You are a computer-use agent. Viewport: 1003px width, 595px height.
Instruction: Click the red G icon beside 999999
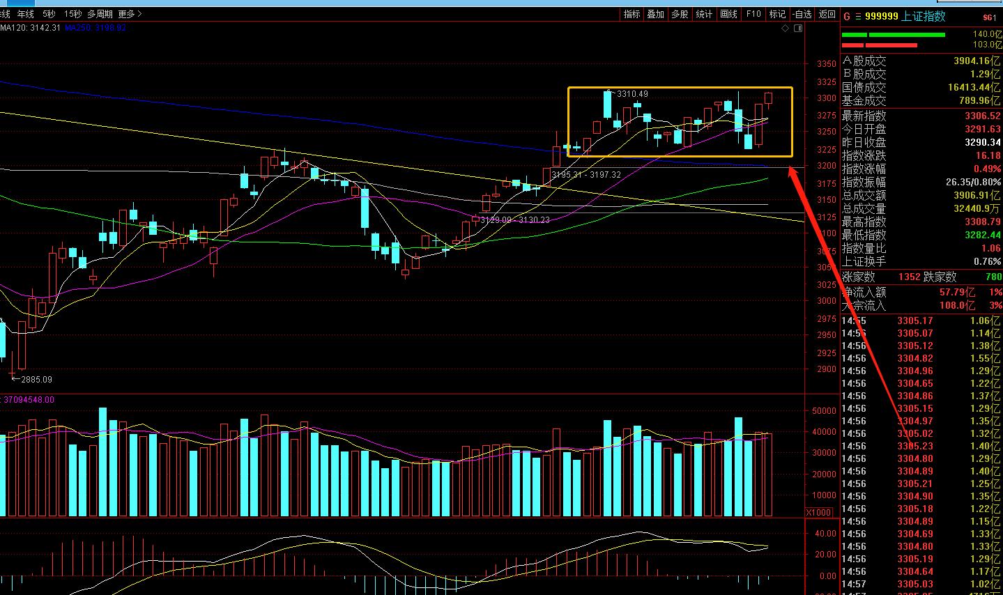tap(847, 17)
